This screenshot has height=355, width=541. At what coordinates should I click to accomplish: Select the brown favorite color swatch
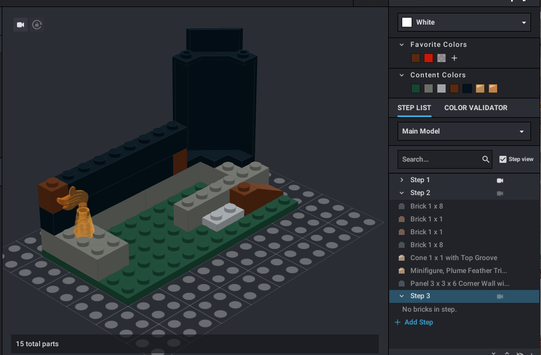tap(416, 58)
